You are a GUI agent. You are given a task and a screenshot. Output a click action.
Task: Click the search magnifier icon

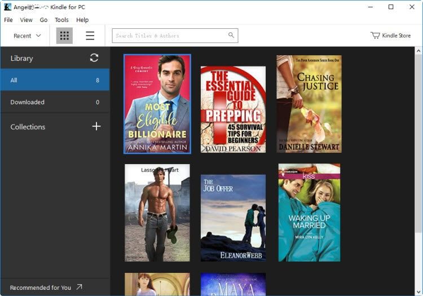tap(231, 35)
